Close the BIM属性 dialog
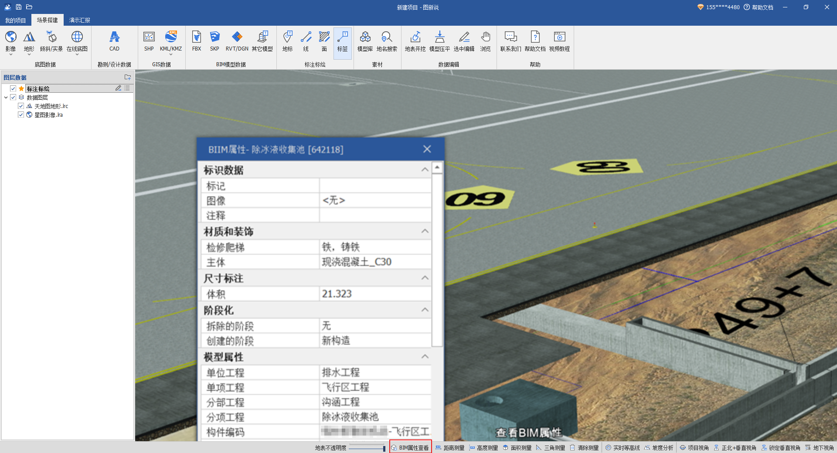The height and width of the screenshot is (453, 837). (427, 149)
